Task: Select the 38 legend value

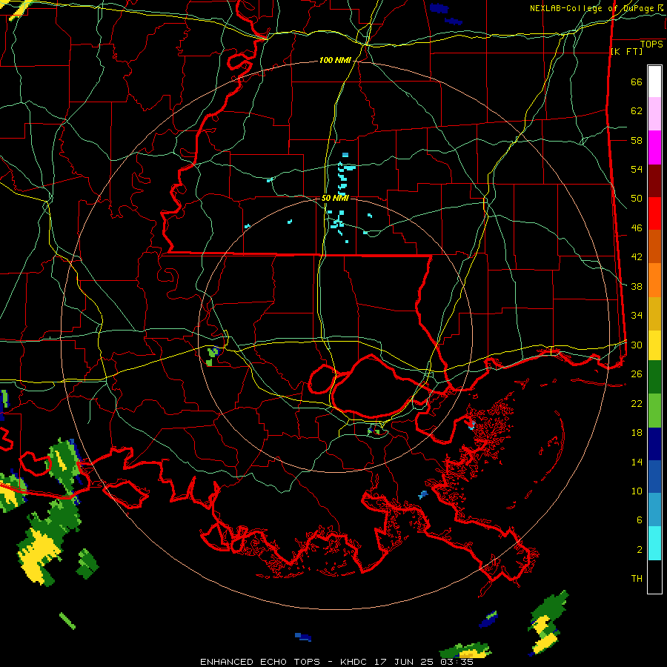Action: (x=637, y=286)
